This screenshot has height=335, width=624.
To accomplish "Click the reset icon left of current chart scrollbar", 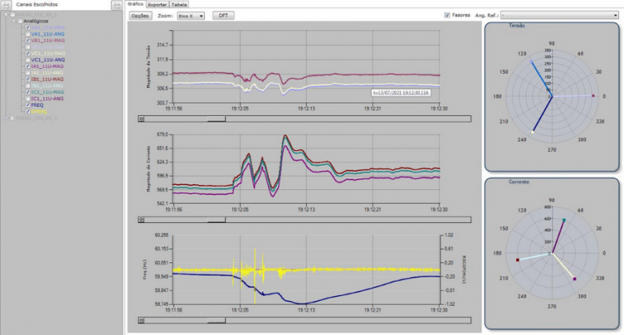I will [143, 219].
